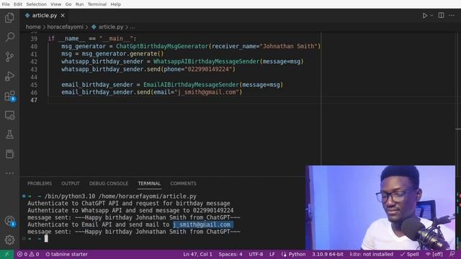Switch to the OUTPUT panel tab

(71, 183)
